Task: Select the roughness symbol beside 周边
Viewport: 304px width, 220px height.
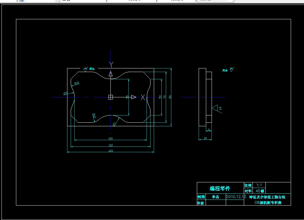Action: point(85,69)
